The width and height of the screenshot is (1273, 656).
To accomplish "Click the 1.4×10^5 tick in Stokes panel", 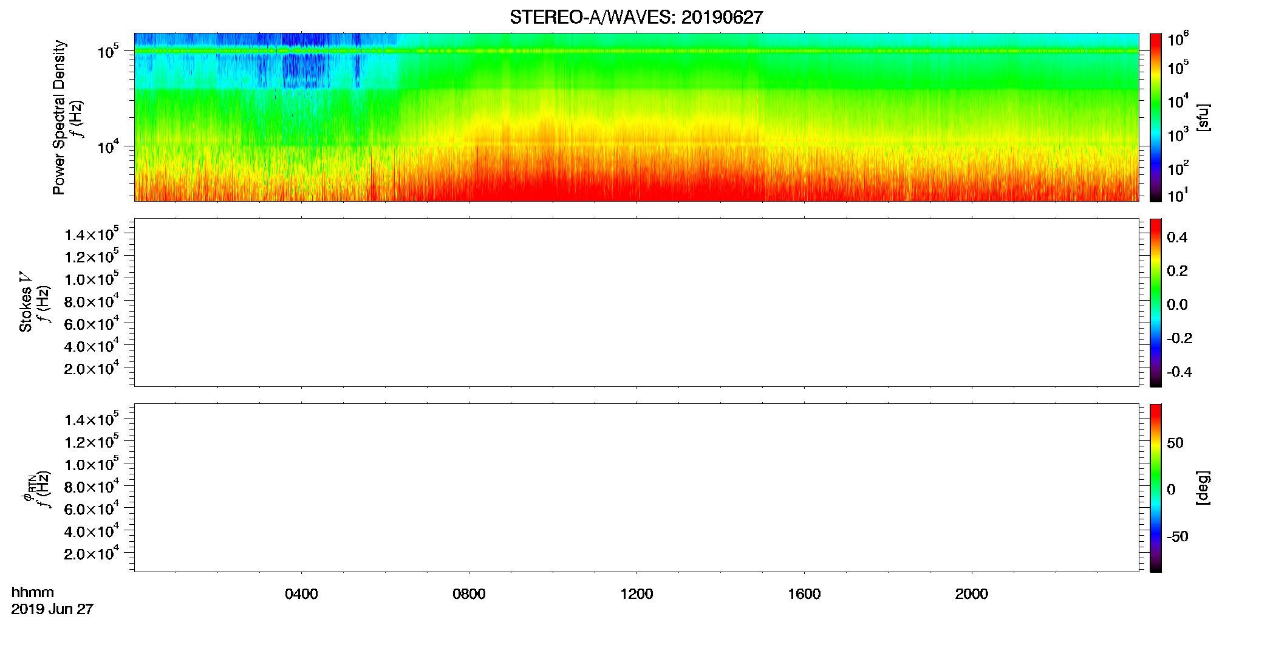I will click(92, 234).
